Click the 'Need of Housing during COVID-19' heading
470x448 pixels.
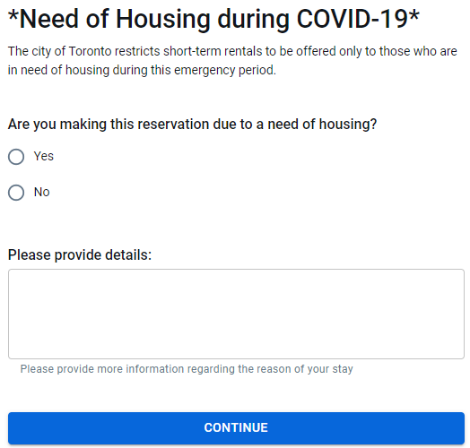tap(213, 19)
